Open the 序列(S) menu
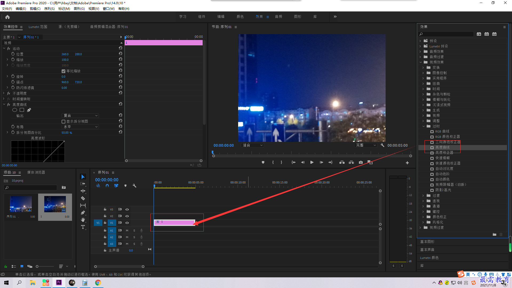512x288 pixels. (49, 9)
